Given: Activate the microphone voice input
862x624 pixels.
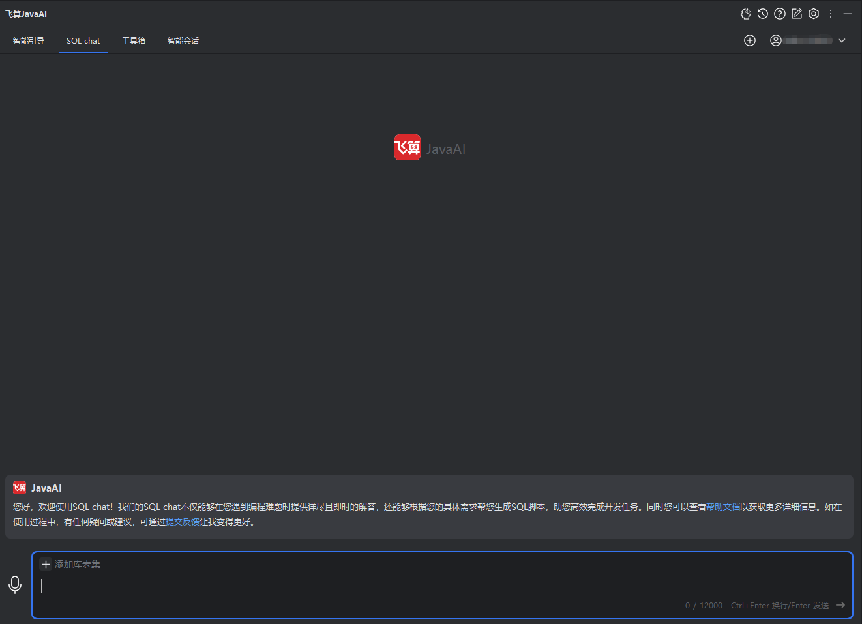Looking at the screenshot, I should tap(15, 585).
